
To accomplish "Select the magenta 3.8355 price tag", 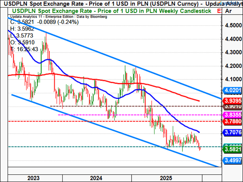I will point(232,115).
